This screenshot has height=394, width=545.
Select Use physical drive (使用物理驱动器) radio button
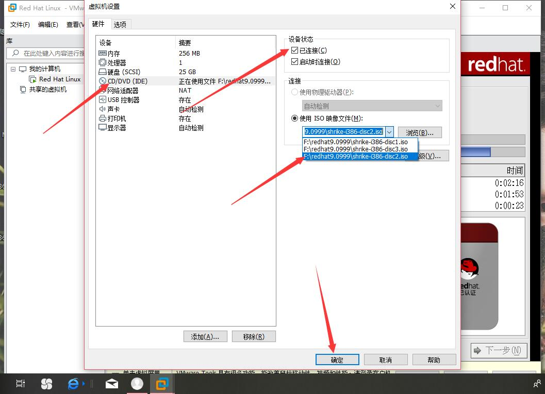click(x=295, y=92)
